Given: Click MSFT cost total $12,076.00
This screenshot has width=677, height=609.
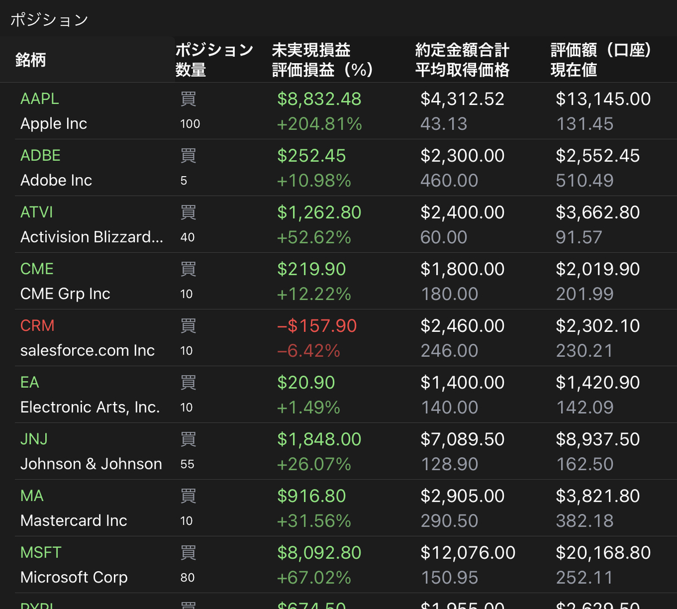Looking at the screenshot, I should [468, 553].
